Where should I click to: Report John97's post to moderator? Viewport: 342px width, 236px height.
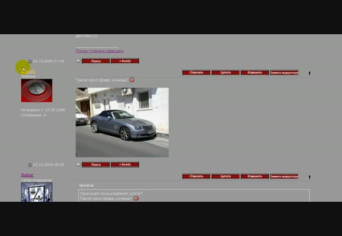point(284,73)
